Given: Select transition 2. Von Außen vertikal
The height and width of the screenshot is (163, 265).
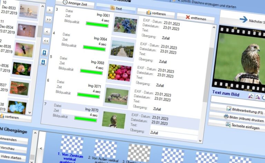Looking at the screenshot, I should pos(106,149).
